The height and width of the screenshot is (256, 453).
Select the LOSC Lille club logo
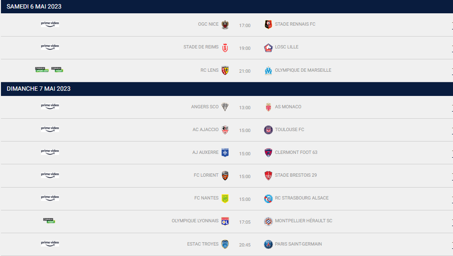[268, 47]
